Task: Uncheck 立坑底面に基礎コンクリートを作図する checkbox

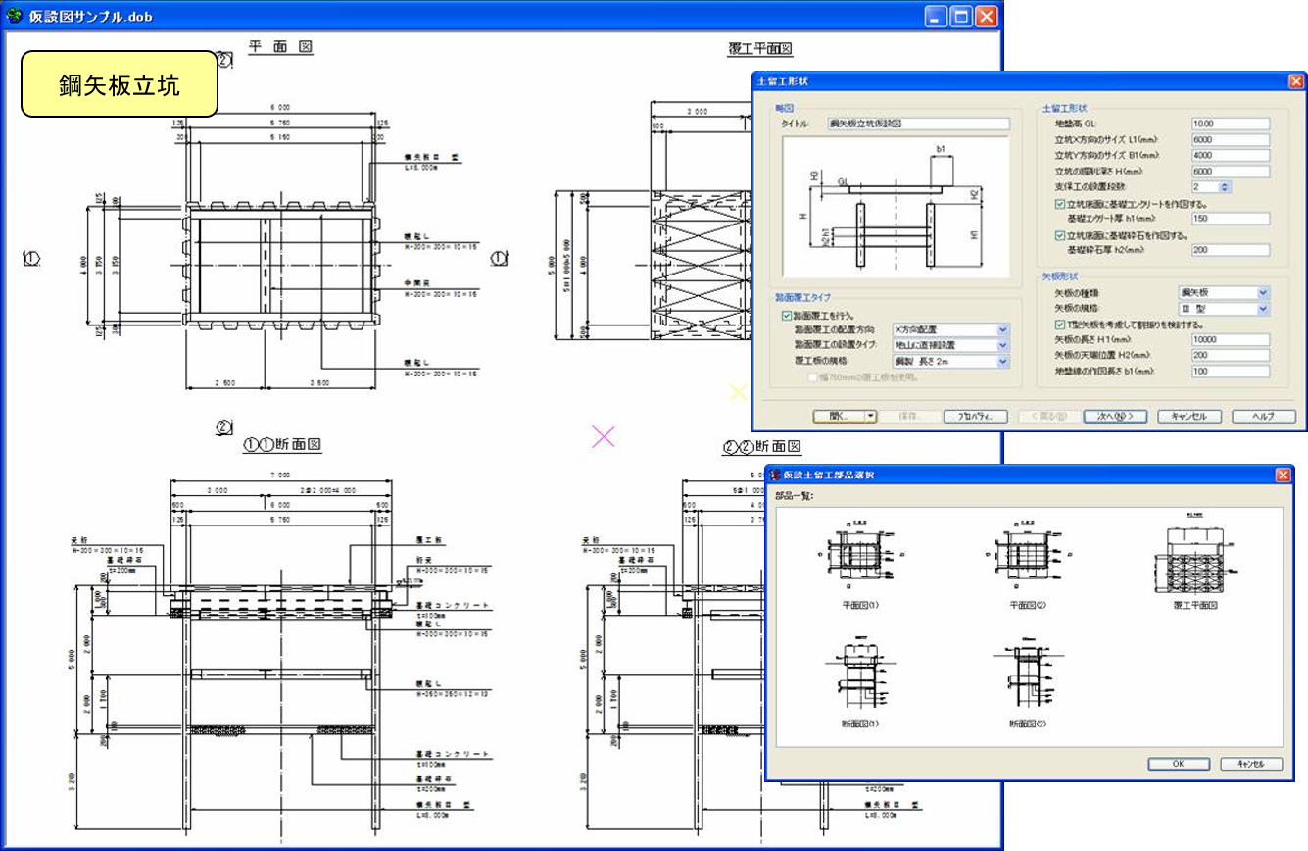Action: 1060,204
